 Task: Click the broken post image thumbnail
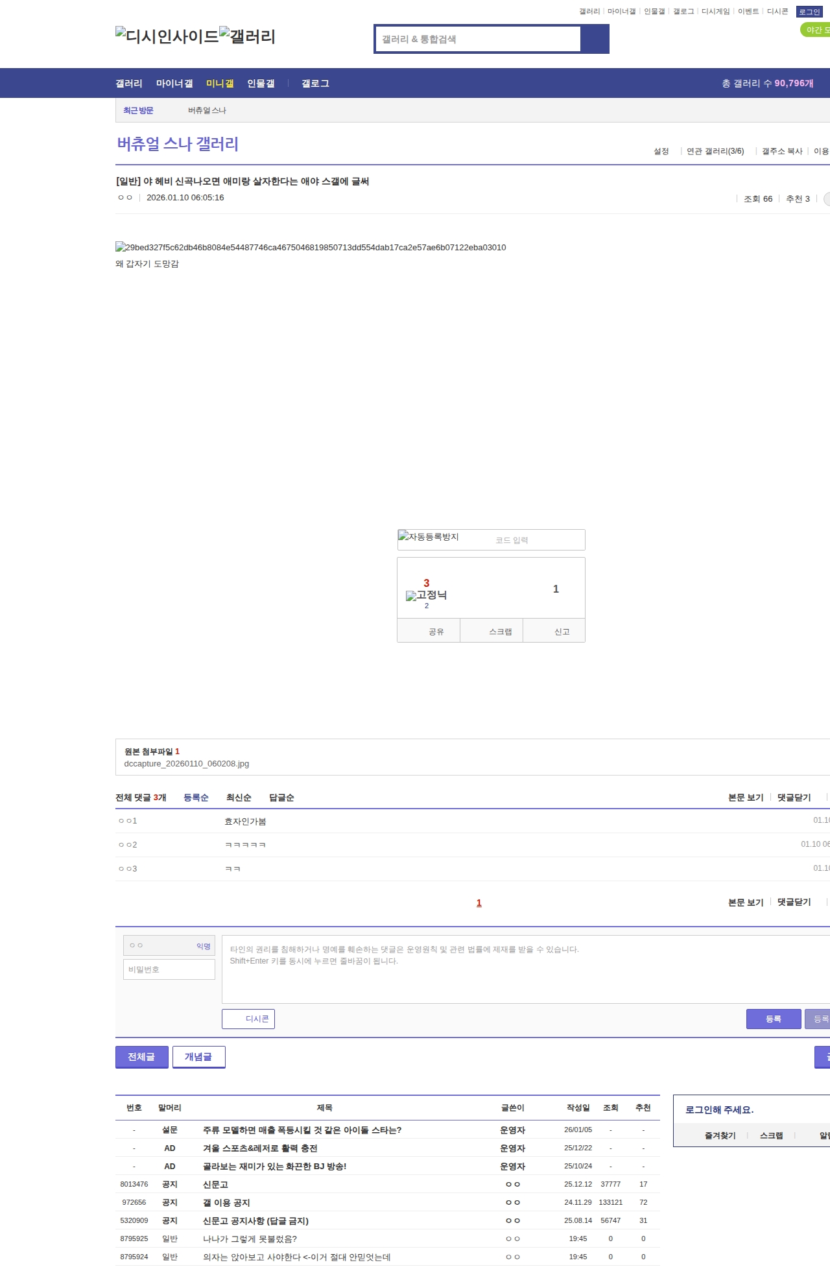pos(121,247)
